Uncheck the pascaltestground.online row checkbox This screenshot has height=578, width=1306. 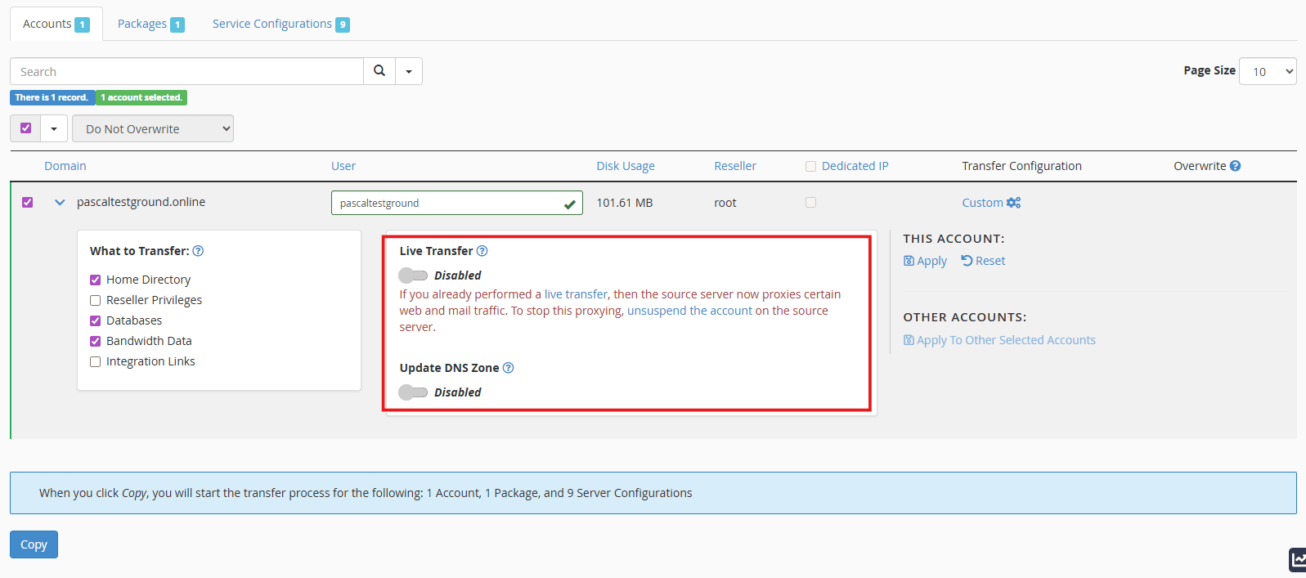(x=27, y=202)
